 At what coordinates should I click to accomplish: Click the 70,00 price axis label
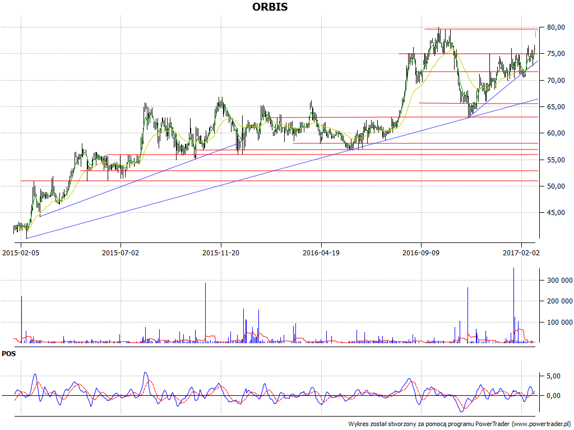(x=556, y=81)
